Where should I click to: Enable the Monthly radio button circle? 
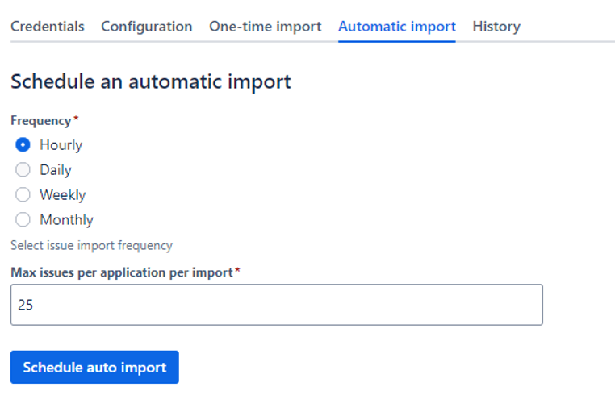[x=23, y=220]
